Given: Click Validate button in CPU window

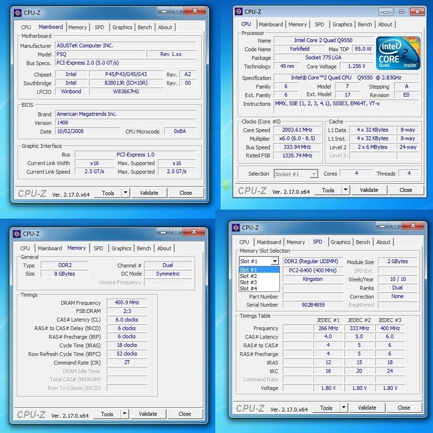Looking at the screenshot, I should [369, 190].
